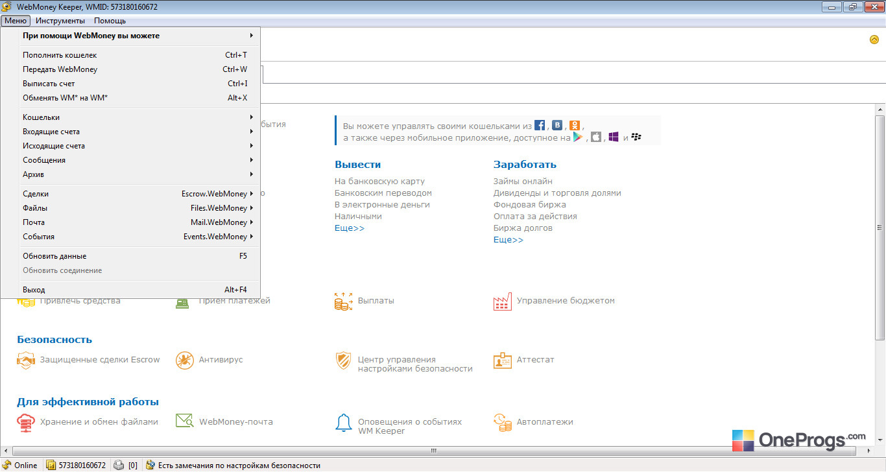Open the Помощь menu
Image resolution: width=886 pixels, height=472 pixels.
point(110,21)
